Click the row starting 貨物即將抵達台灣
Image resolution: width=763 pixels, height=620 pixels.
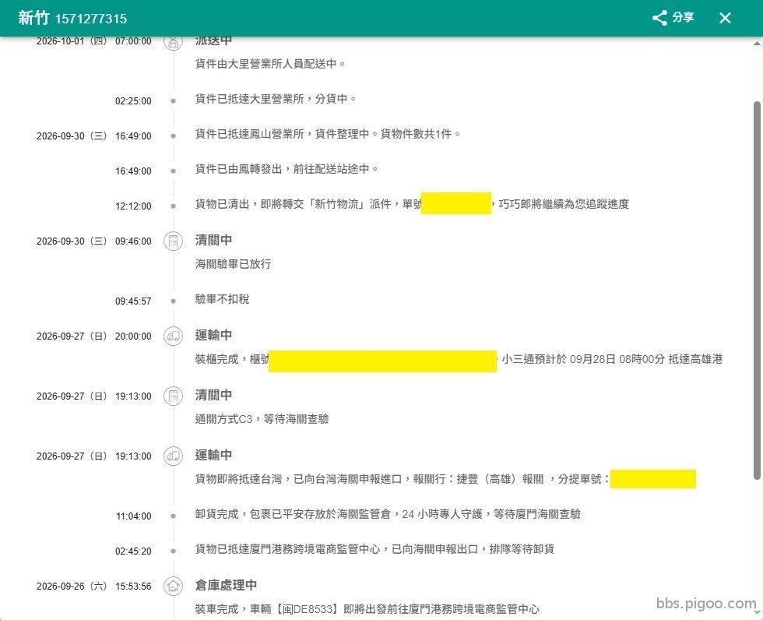[445, 479]
